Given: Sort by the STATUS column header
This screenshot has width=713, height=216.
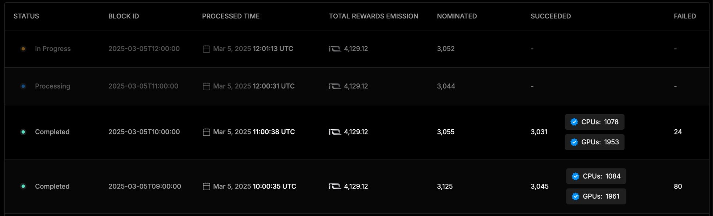Looking at the screenshot, I should [26, 16].
